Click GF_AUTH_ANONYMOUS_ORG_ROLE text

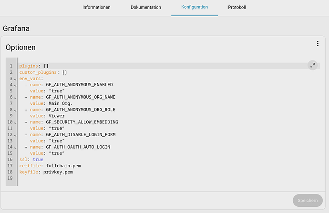(x=81, y=110)
